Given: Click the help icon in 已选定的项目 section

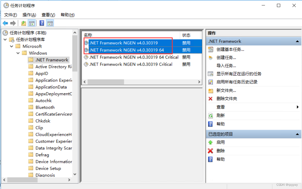Looking at the screenshot, I should pyautogui.click(x=210, y=159).
